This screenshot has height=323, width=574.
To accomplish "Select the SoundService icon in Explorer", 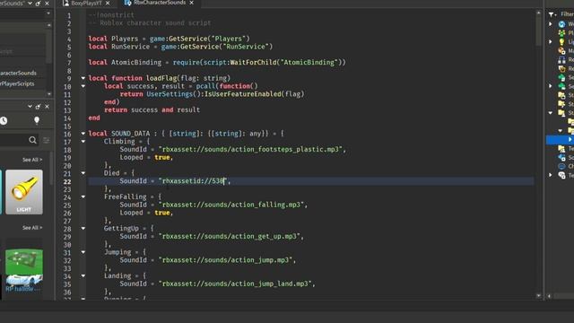I will [561, 157].
